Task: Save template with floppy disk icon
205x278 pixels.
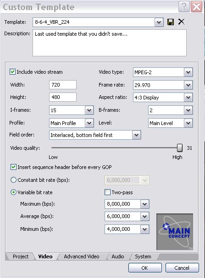Action: point(171,22)
